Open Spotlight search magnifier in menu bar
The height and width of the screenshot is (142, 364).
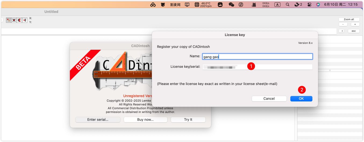click(288, 5)
